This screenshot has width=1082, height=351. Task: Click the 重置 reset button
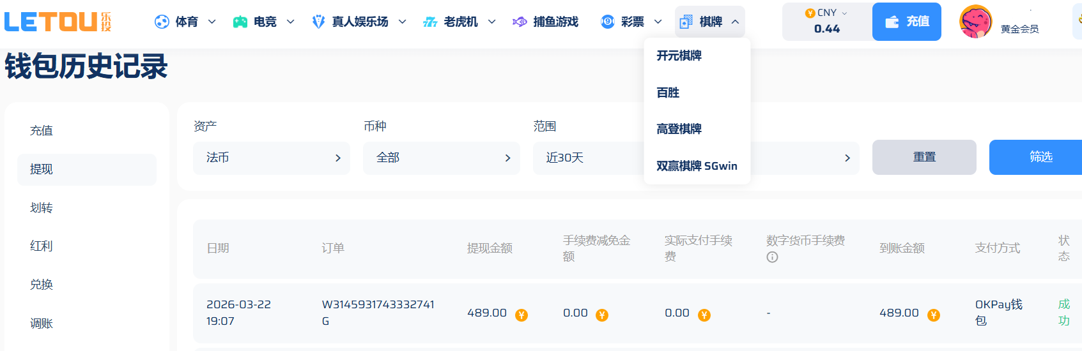click(x=924, y=157)
